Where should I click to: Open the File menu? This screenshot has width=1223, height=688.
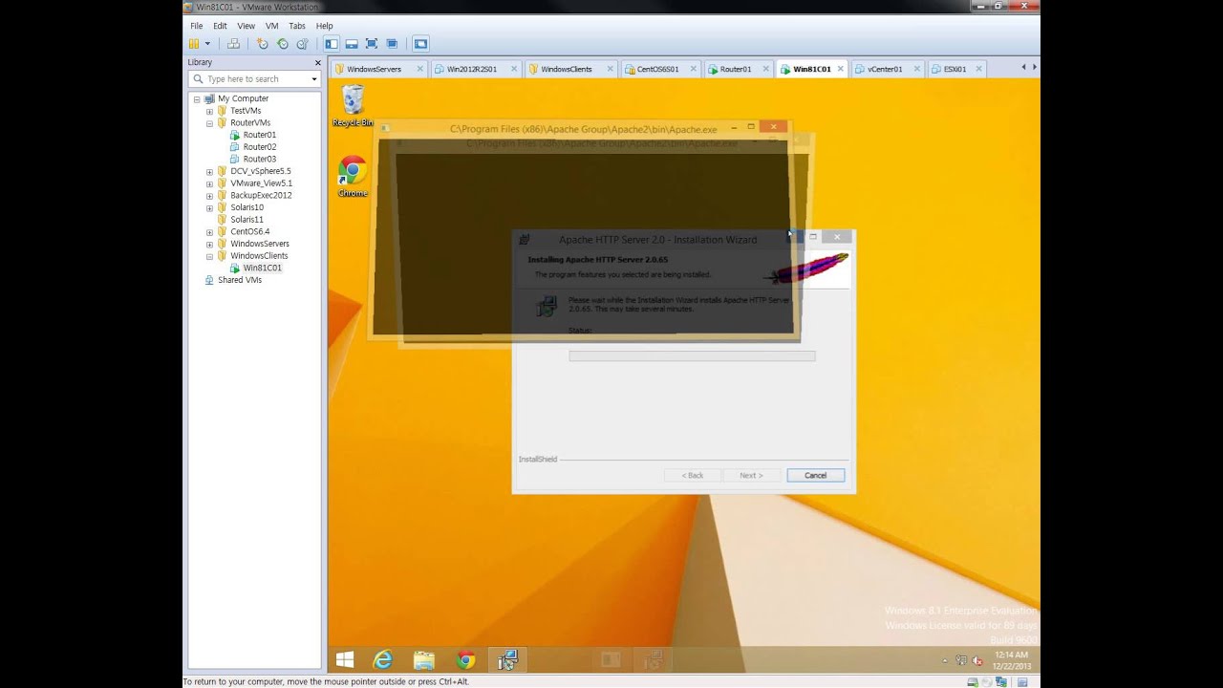tap(197, 26)
